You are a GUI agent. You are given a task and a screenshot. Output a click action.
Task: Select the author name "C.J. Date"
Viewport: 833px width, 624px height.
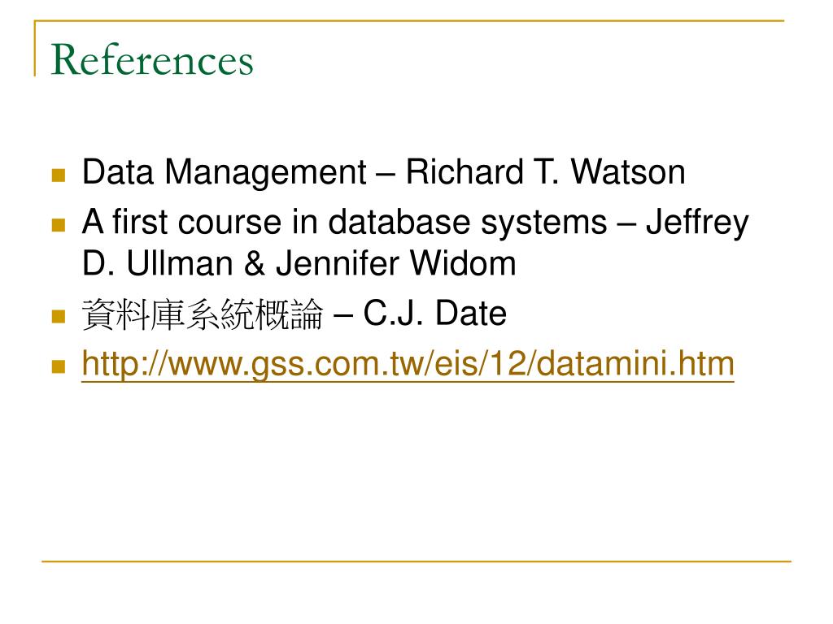(x=434, y=314)
